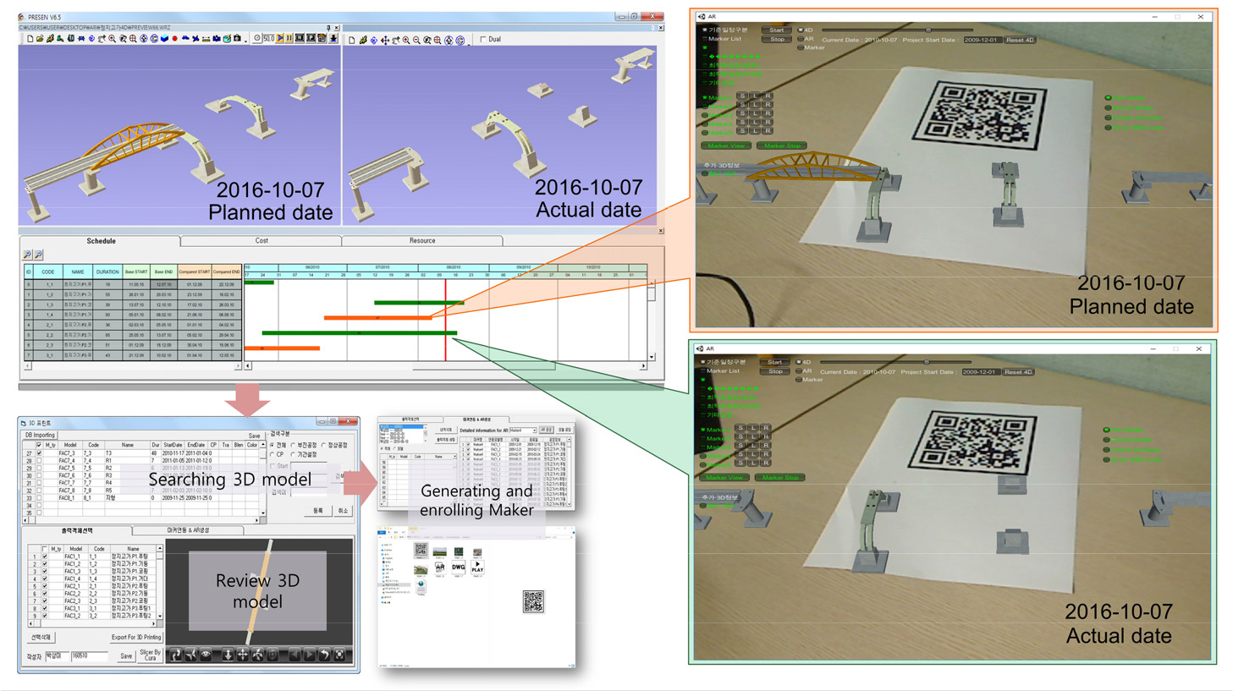The height and width of the screenshot is (691, 1233).
Task: Click the 160510 input field
Action: pyautogui.click(x=90, y=655)
